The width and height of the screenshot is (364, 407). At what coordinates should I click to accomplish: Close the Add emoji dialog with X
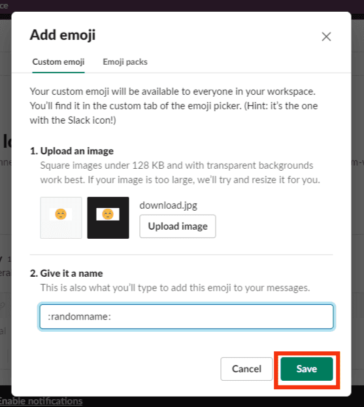pyautogui.click(x=326, y=37)
